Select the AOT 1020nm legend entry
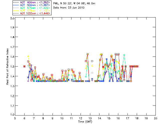 coord(32,13)
